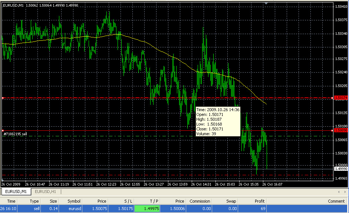Click the Commission column header
The image size is (349, 213).
200,201
